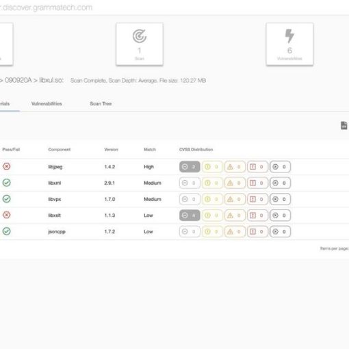This screenshot has height=349, width=349.
Task: Click the Medium match value for libxml
Action: [153, 183]
